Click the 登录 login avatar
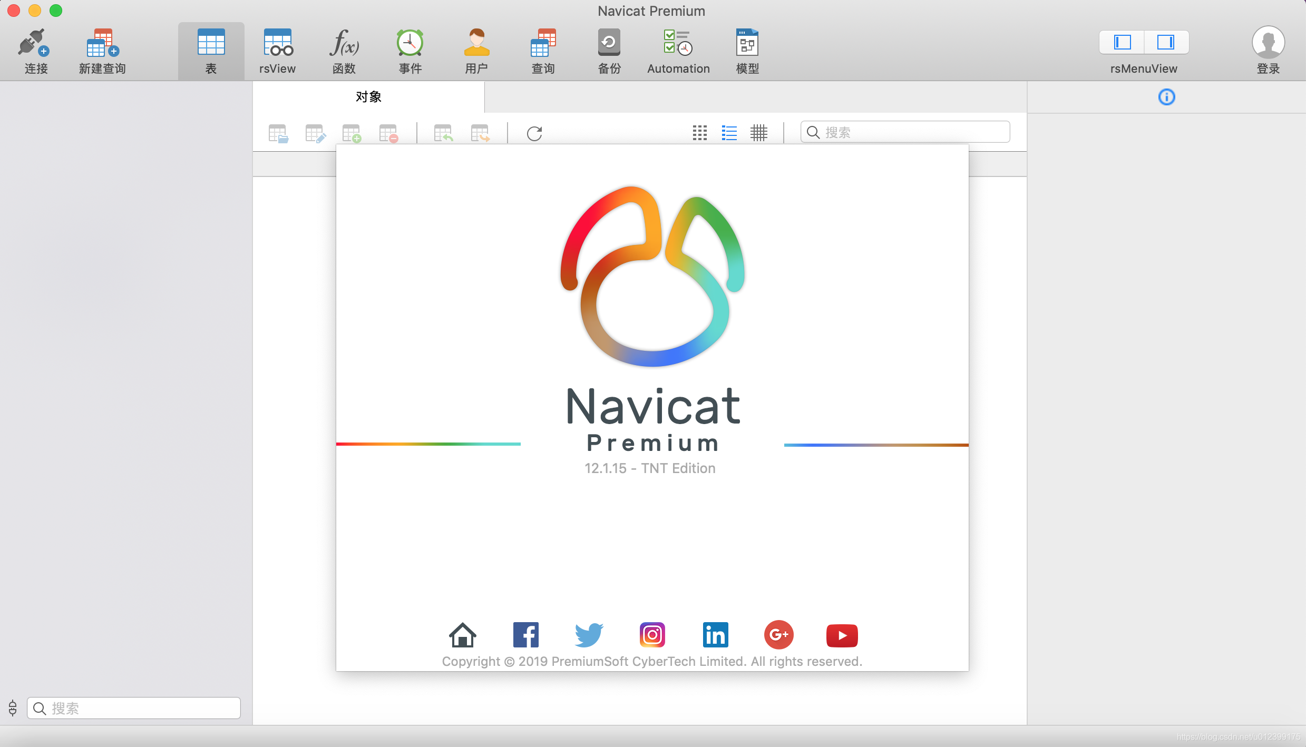Viewport: 1306px width, 747px height. click(x=1268, y=43)
